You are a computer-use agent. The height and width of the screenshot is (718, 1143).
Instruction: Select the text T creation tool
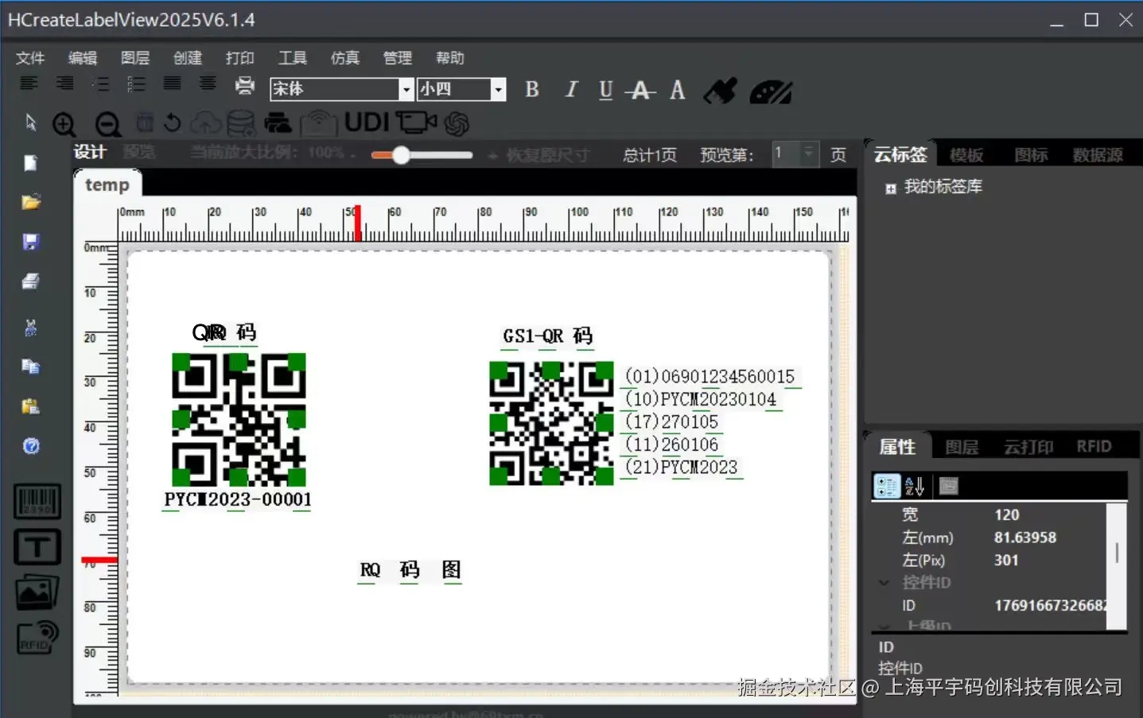tap(37, 547)
